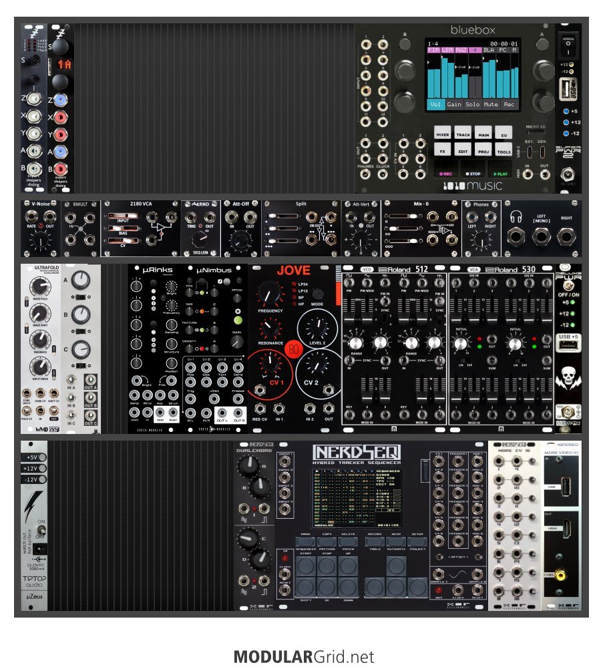Click the V-Noise RATE knob
The height and width of the screenshot is (671, 609).
point(41,240)
